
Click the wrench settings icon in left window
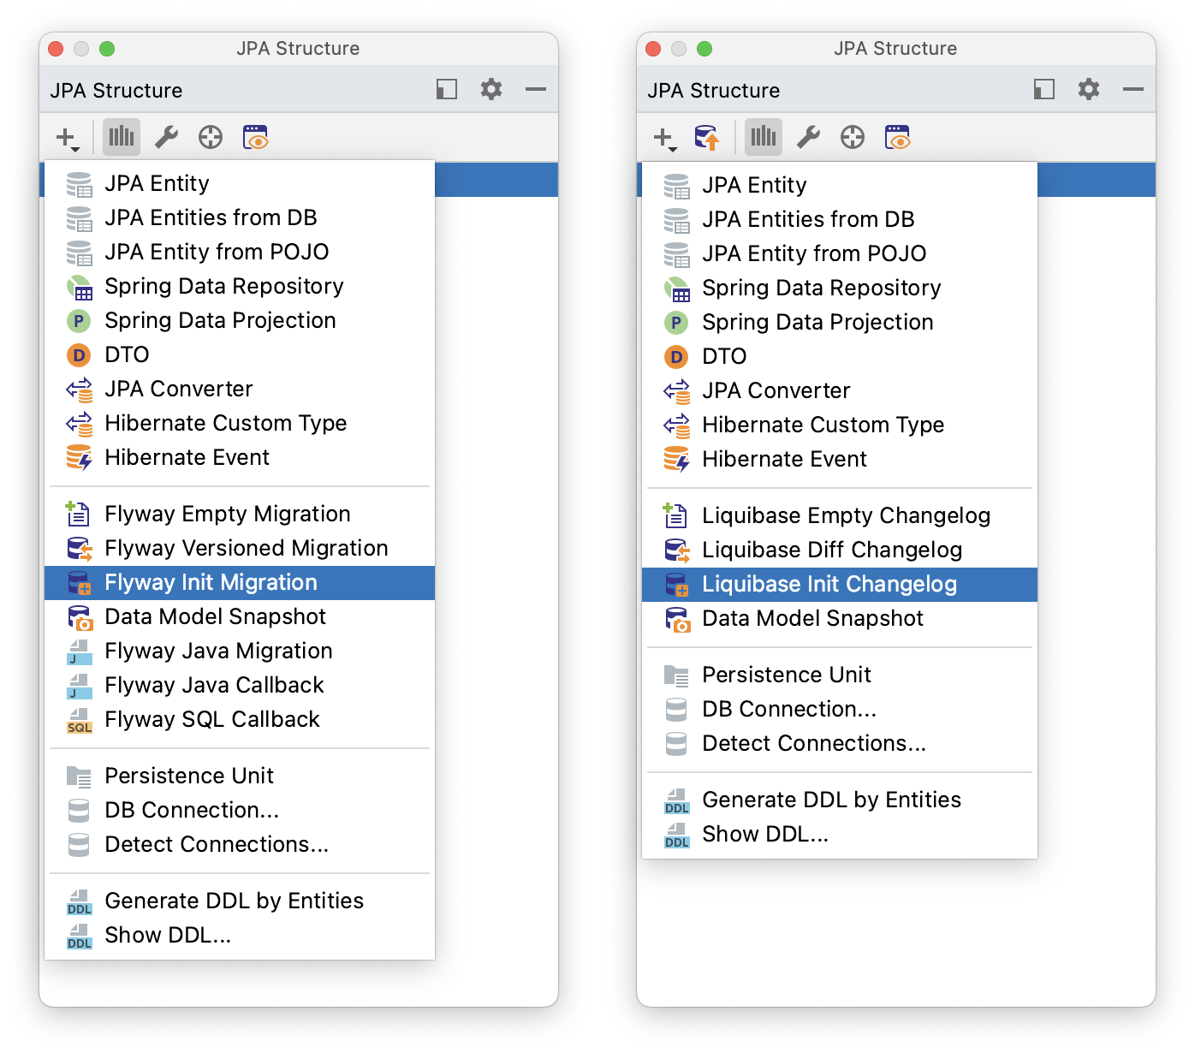click(x=166, y=137)
